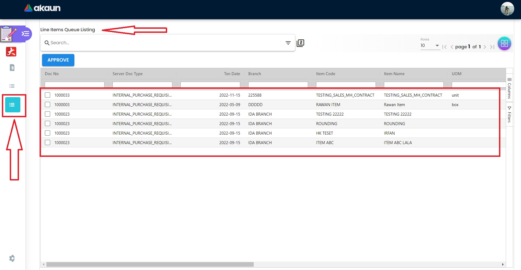Screen dimensions: 521x270
Task: Click the stacked pages icon beside search
Action: tap(300, 43)
